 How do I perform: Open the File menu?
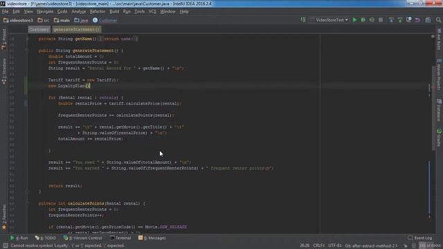[5, 12]
